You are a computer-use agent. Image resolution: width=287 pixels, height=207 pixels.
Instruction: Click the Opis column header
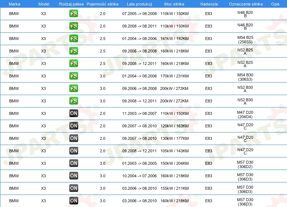(275, 4)
